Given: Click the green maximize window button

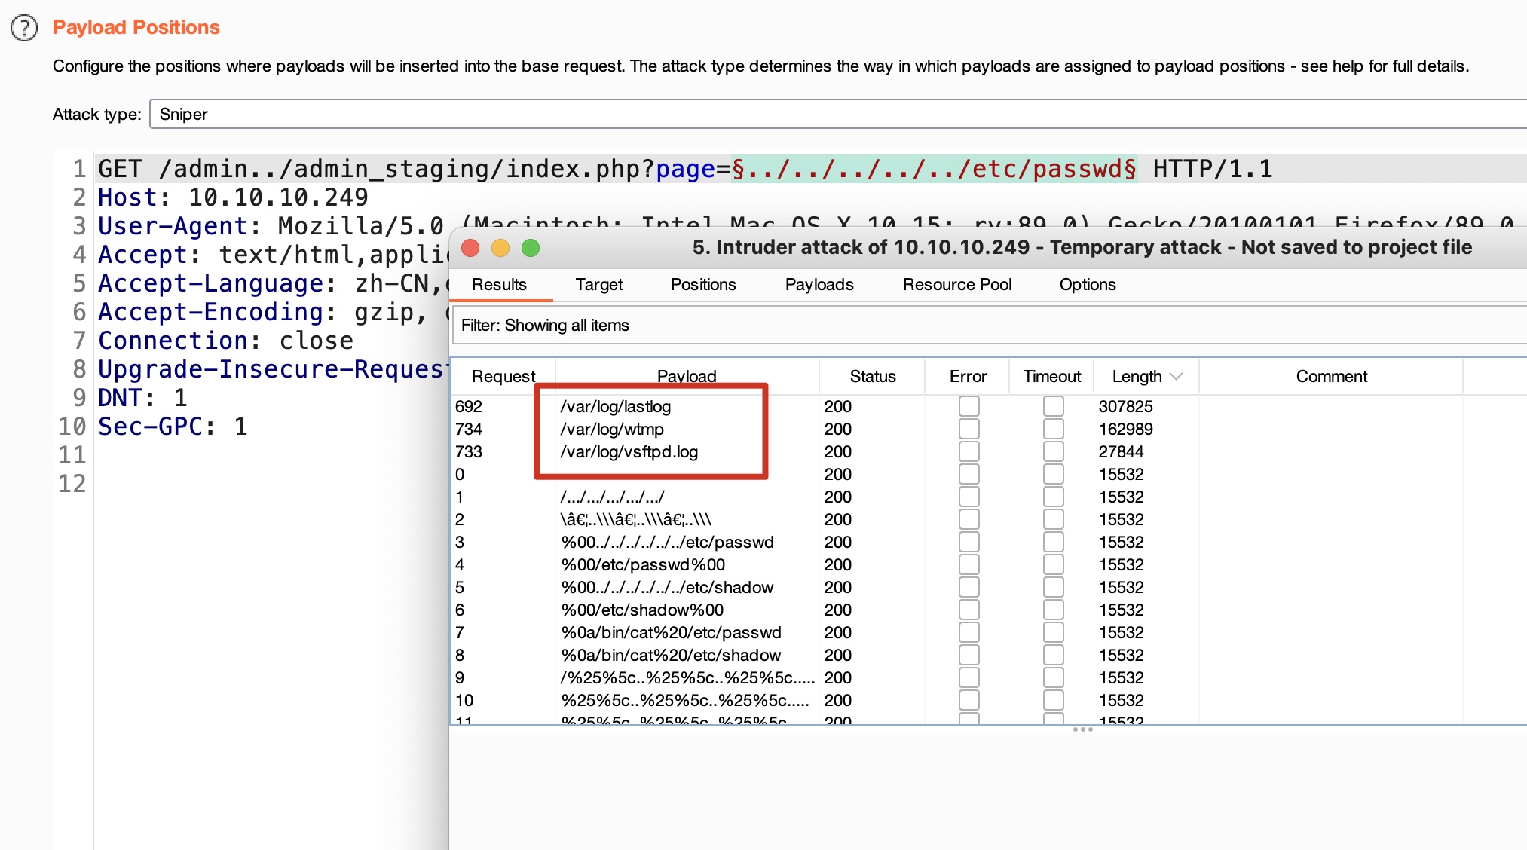Looking at the screenshot, I should coord(531,248).
